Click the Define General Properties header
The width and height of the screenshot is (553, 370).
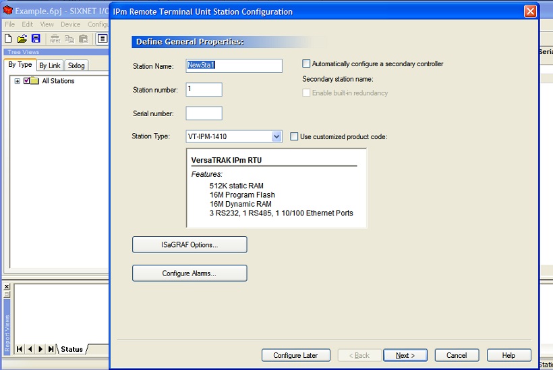point(190,42)
